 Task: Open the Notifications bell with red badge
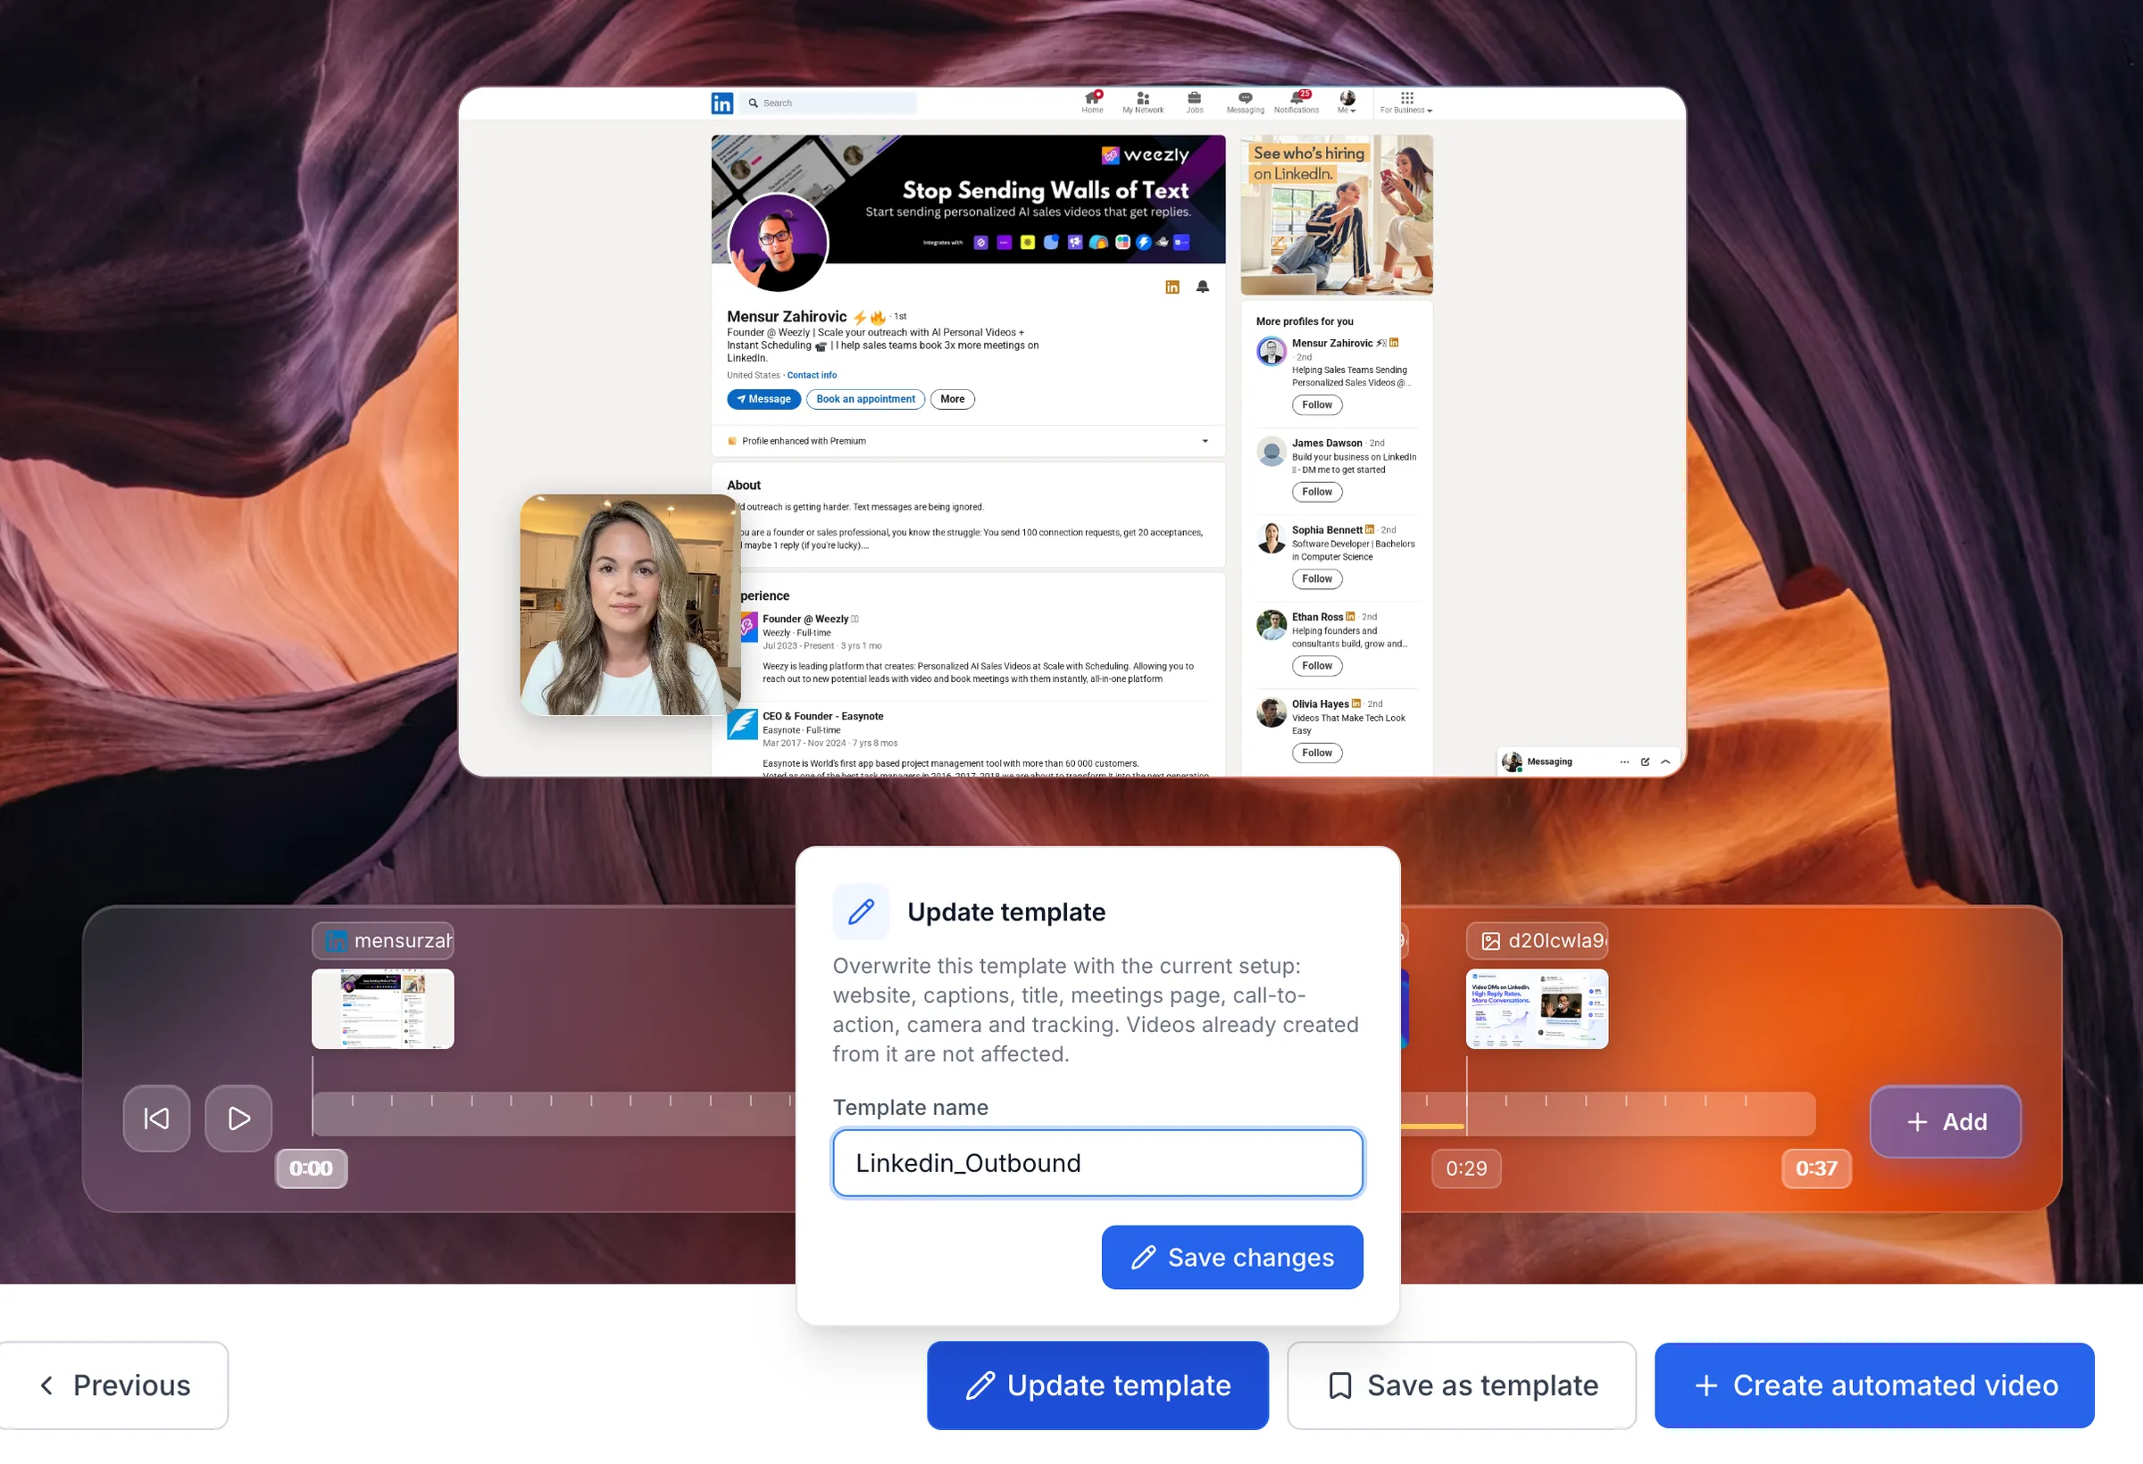[1297, 102]
